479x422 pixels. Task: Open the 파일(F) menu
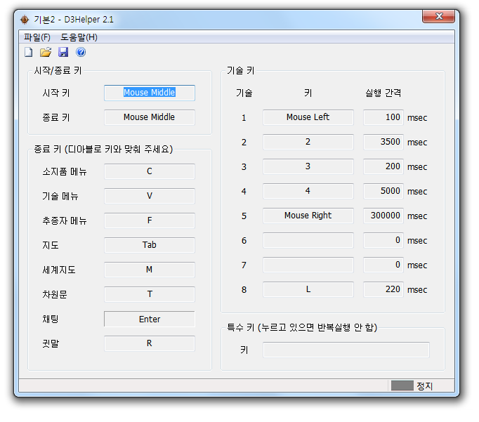point(37,37)
